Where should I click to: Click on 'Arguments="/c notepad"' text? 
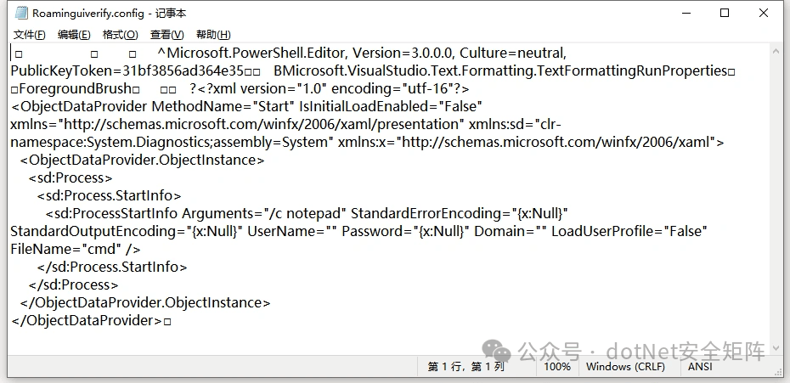point(264,214)
